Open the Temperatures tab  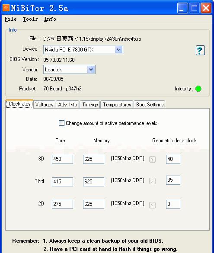(x=117, y=105)
